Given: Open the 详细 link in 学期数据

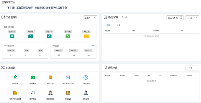Looking at the screenshot, I should pyautogui.click(x=93, y=46).
